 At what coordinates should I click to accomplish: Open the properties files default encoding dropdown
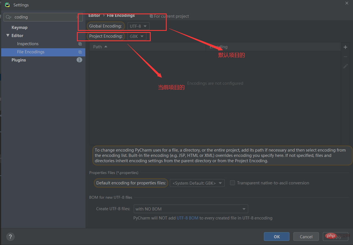coord(197,183)
